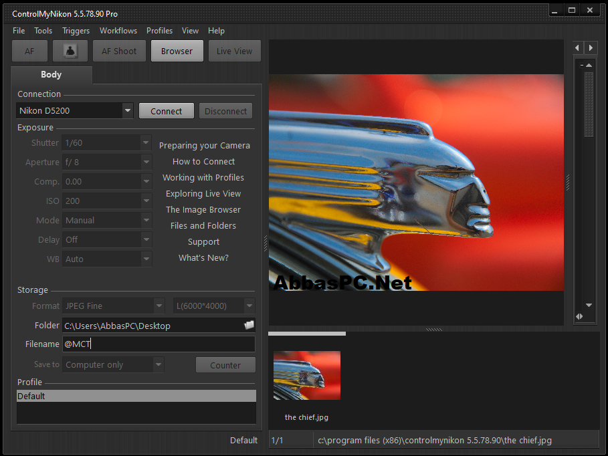Expand the Format JPEG Fine dropdown
The height and width of the screenshot is (456, 608).
pyautogui.click(x=159, y=306)
